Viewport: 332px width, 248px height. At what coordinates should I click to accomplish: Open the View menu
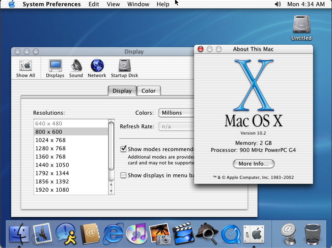point(113,4)
